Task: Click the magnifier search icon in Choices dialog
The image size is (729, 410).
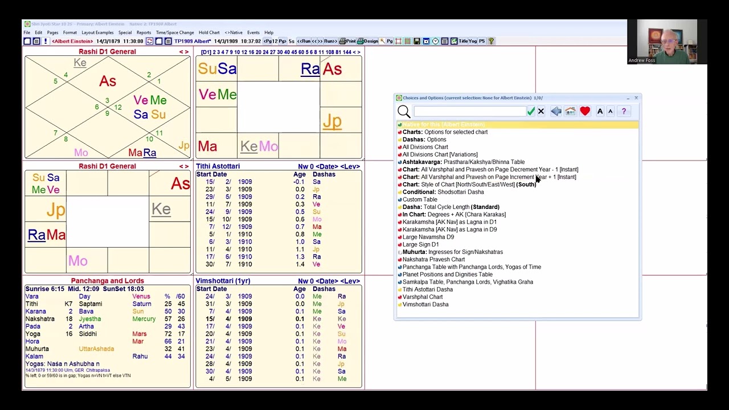Action: point(404,112)
